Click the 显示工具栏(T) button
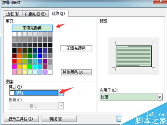Image resolution: width=167 pixels, height=125 pixels. pyautogui.click(x=21, y=119)
